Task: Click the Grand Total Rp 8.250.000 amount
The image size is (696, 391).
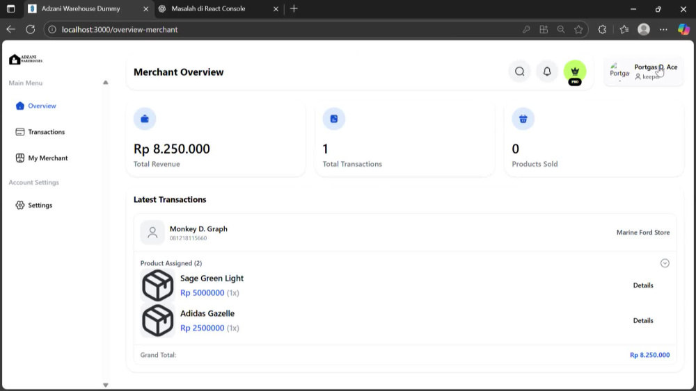Action: 650,355
